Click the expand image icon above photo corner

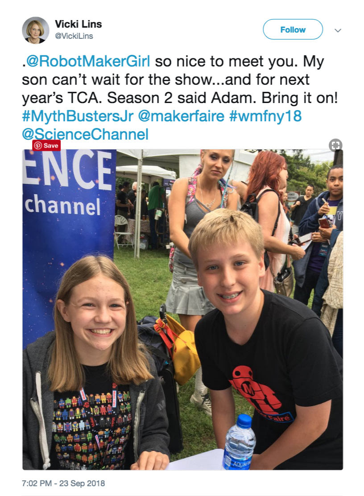[335, 145]
